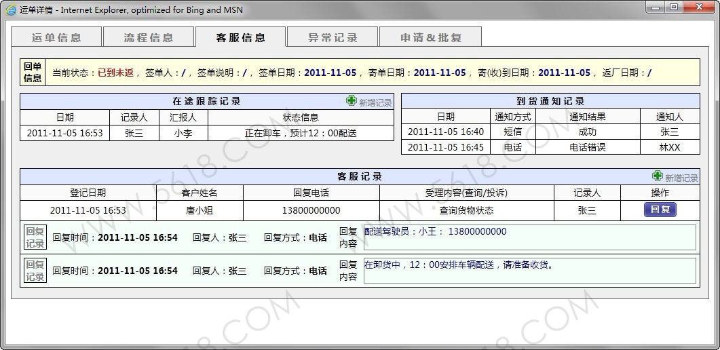Click reply content box with 配送驾驶员 text
This screenshot has height=350, width=720.
tap(529, 237)
